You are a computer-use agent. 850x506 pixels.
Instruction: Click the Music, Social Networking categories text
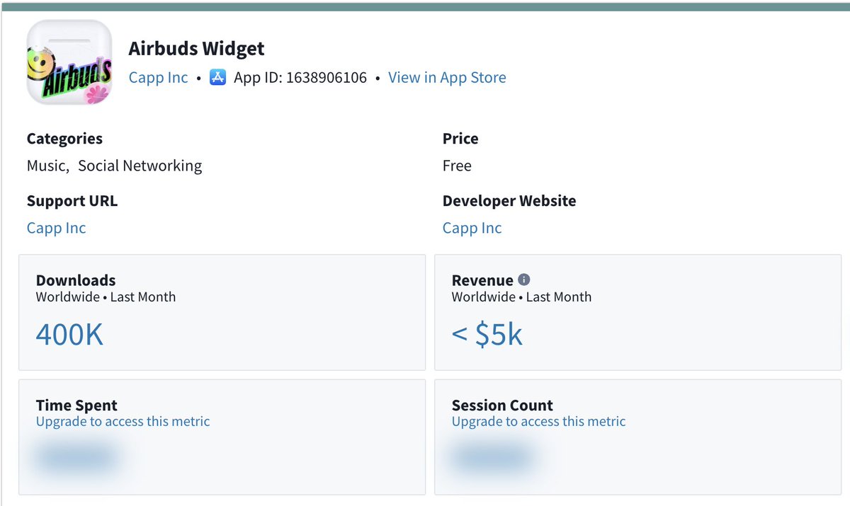tap(114, 166)
